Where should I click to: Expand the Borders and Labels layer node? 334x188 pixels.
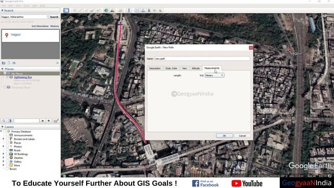point(3,139)
